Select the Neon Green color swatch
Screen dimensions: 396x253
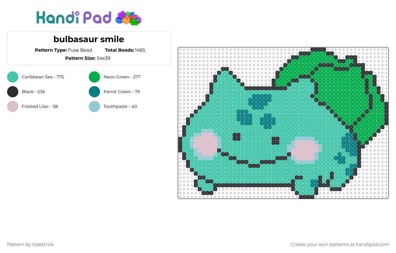coord(94,77)
